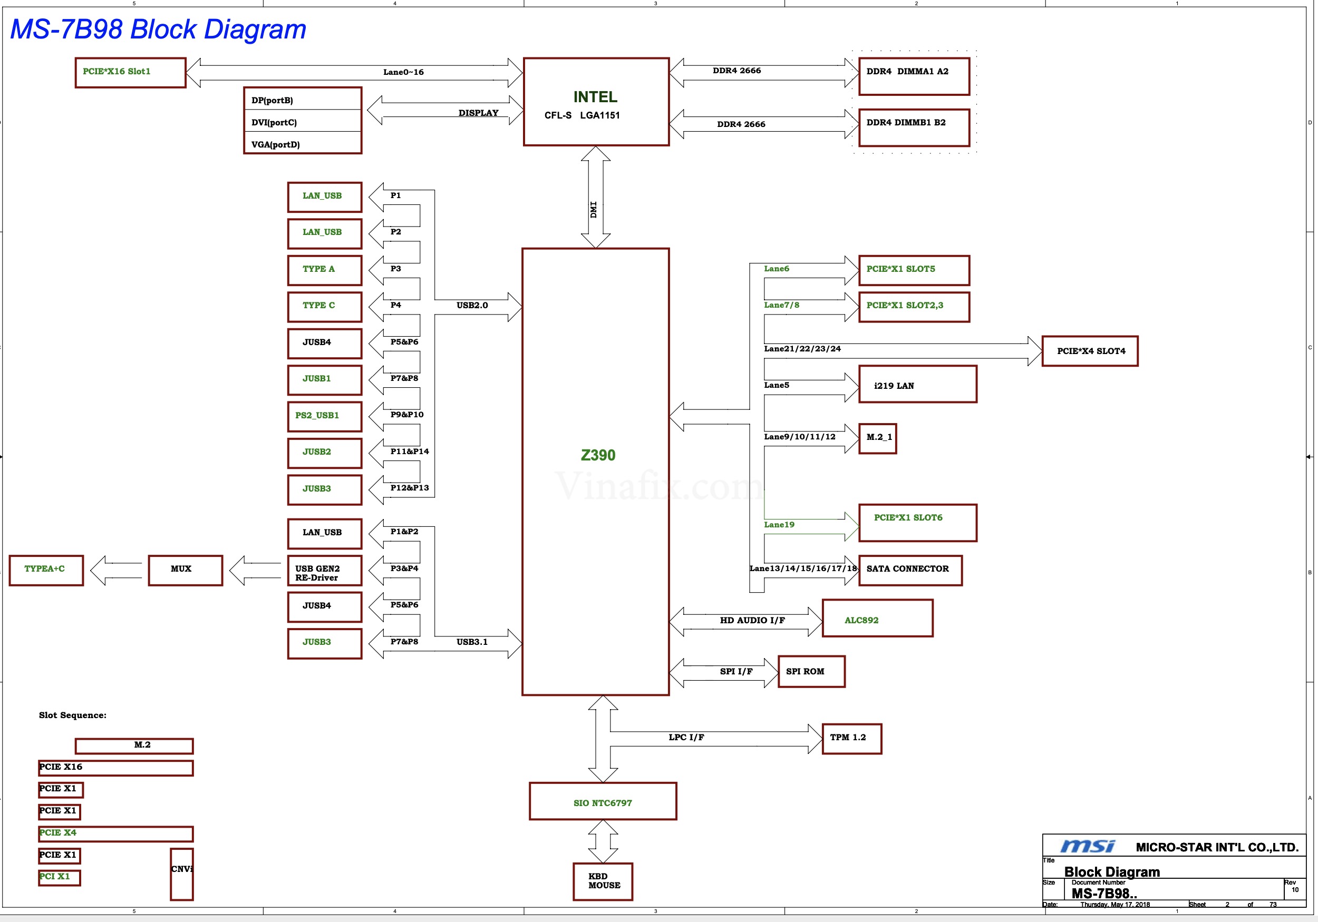
Task: Click the 'PS2_USB1' block
Action: tap(324, 417)
